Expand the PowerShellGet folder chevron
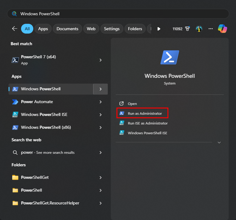Screen dimensions: 236x220 [x=100, y=178]
